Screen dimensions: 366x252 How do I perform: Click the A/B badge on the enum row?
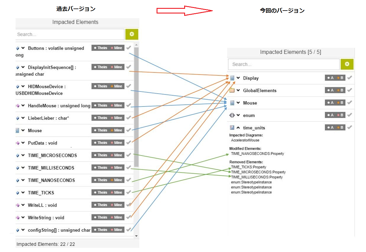pyautogui.click(x=335, y=115)
